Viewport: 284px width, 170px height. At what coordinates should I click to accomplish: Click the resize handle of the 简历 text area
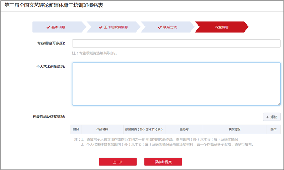(x=279, y=103)
